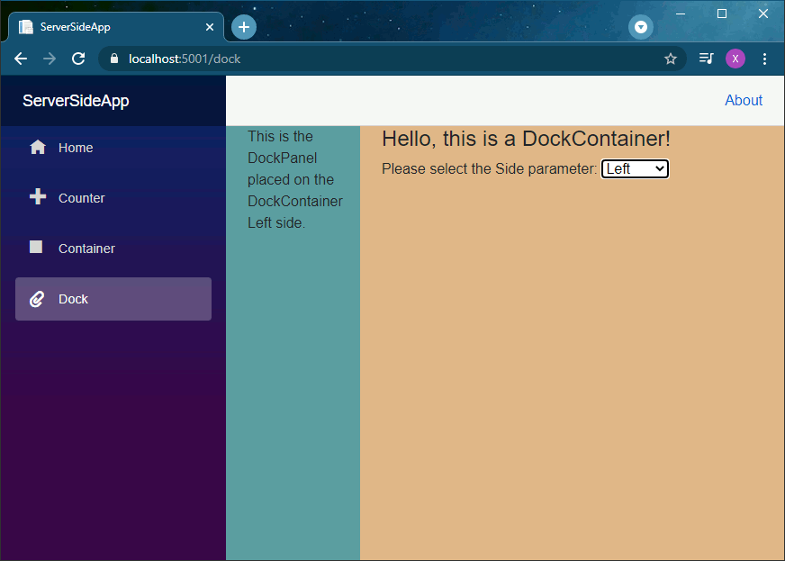Select the Container icon in the sidebar
Viewport: 785px width, 561px height.
point(37,248)
